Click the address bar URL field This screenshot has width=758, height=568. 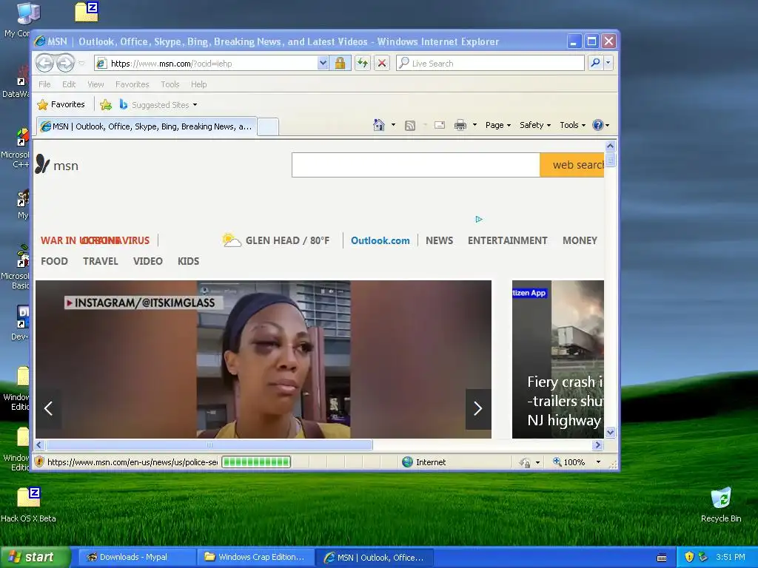coord(207,63)
